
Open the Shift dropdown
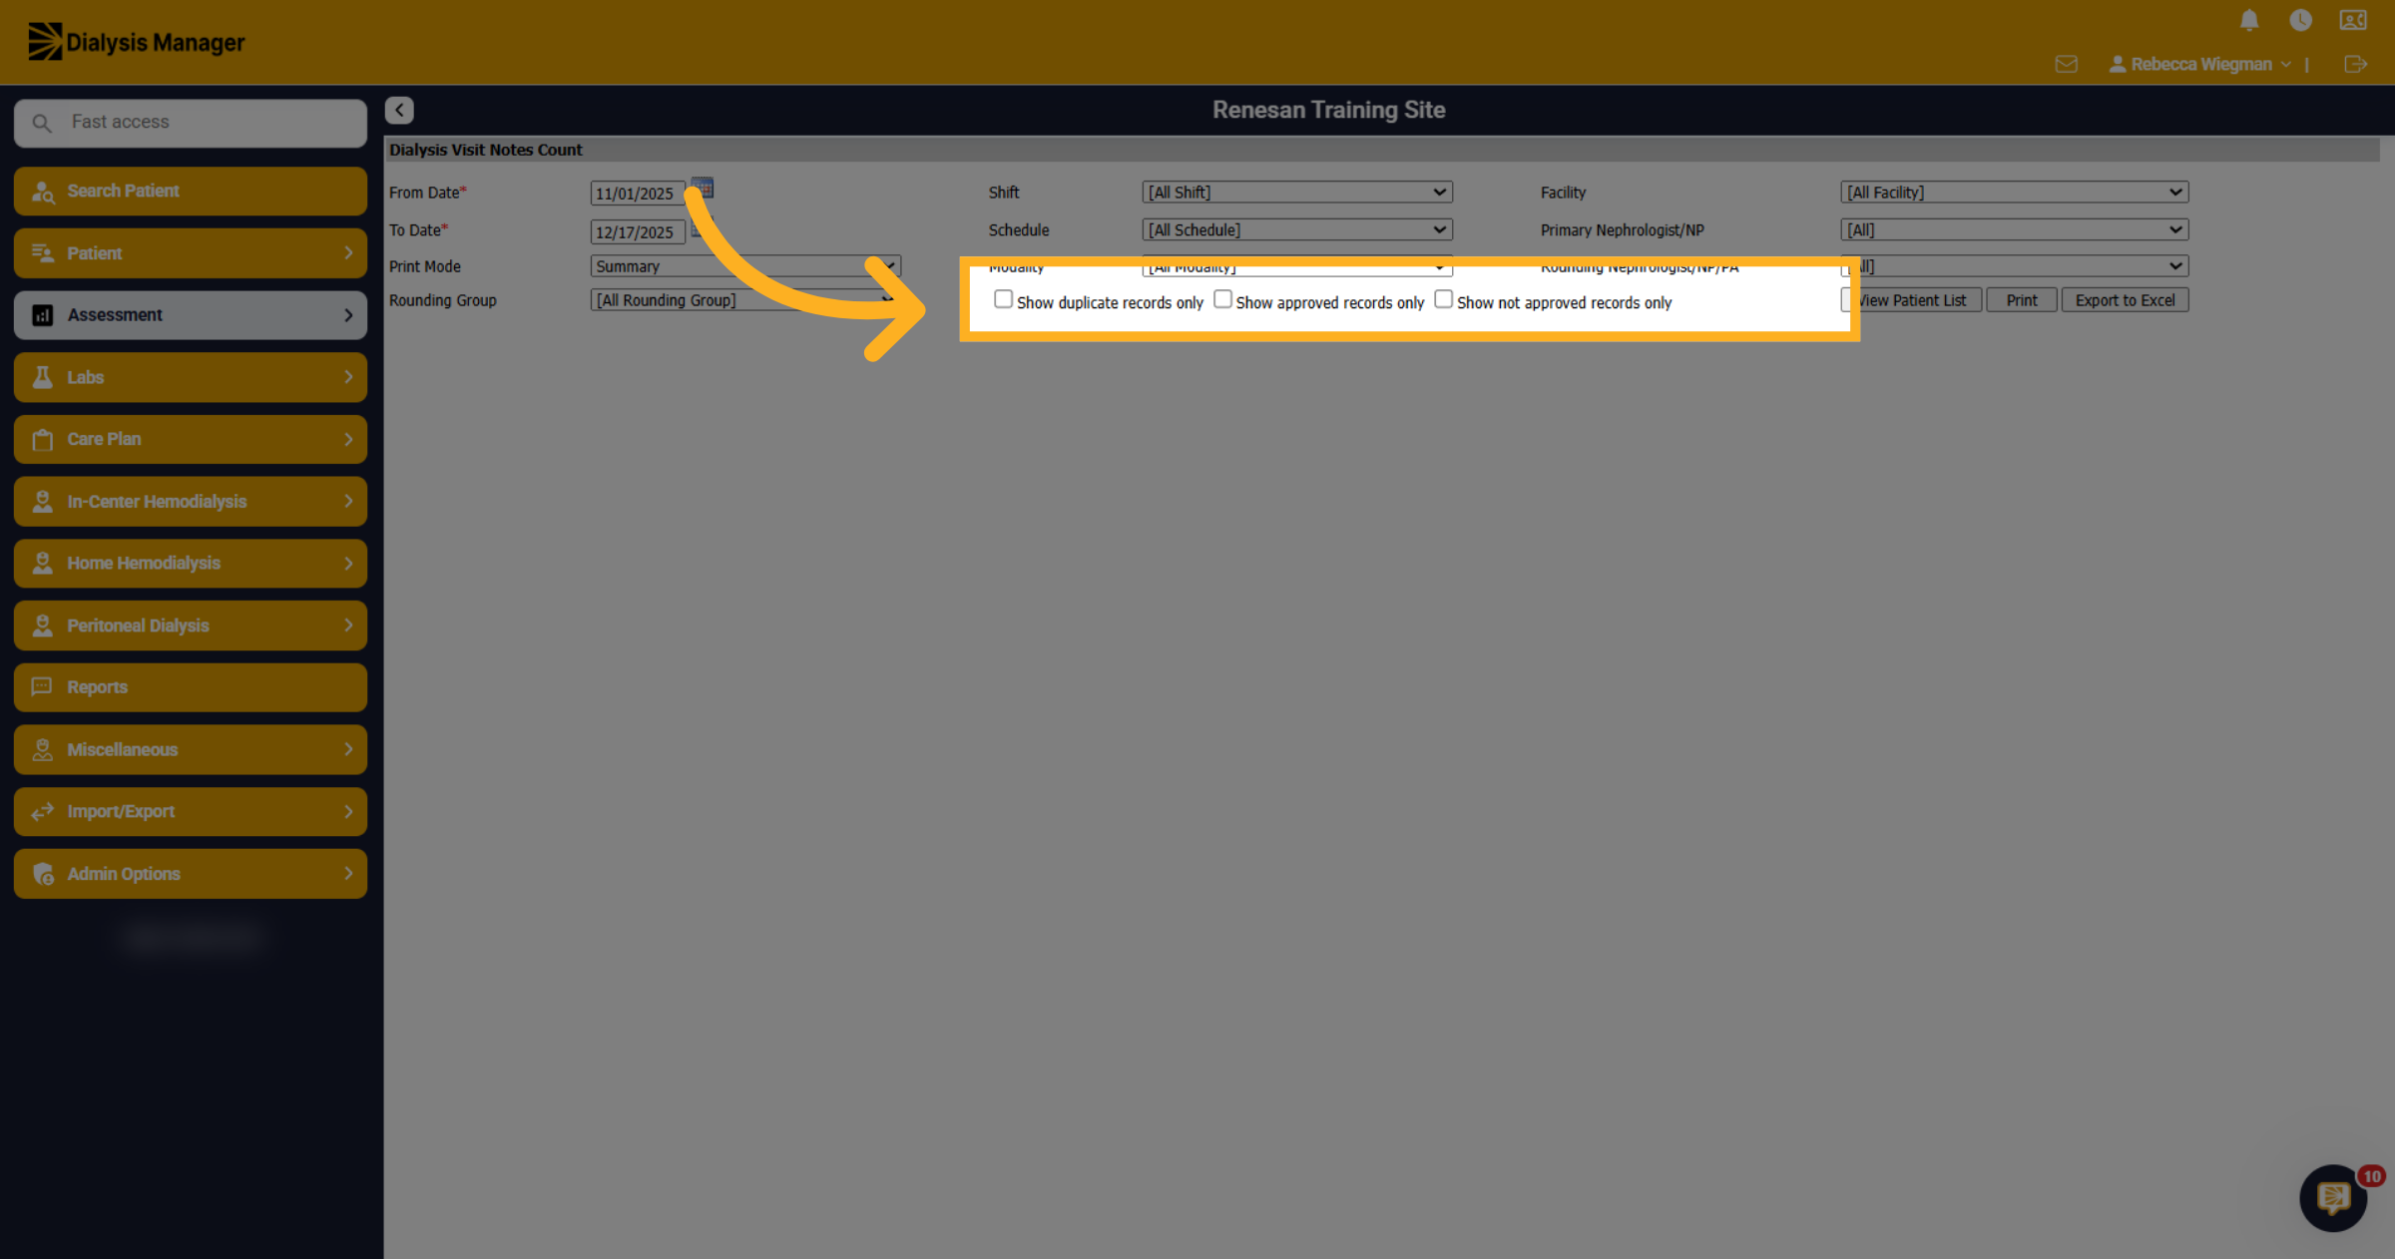tap(1297, 192)
